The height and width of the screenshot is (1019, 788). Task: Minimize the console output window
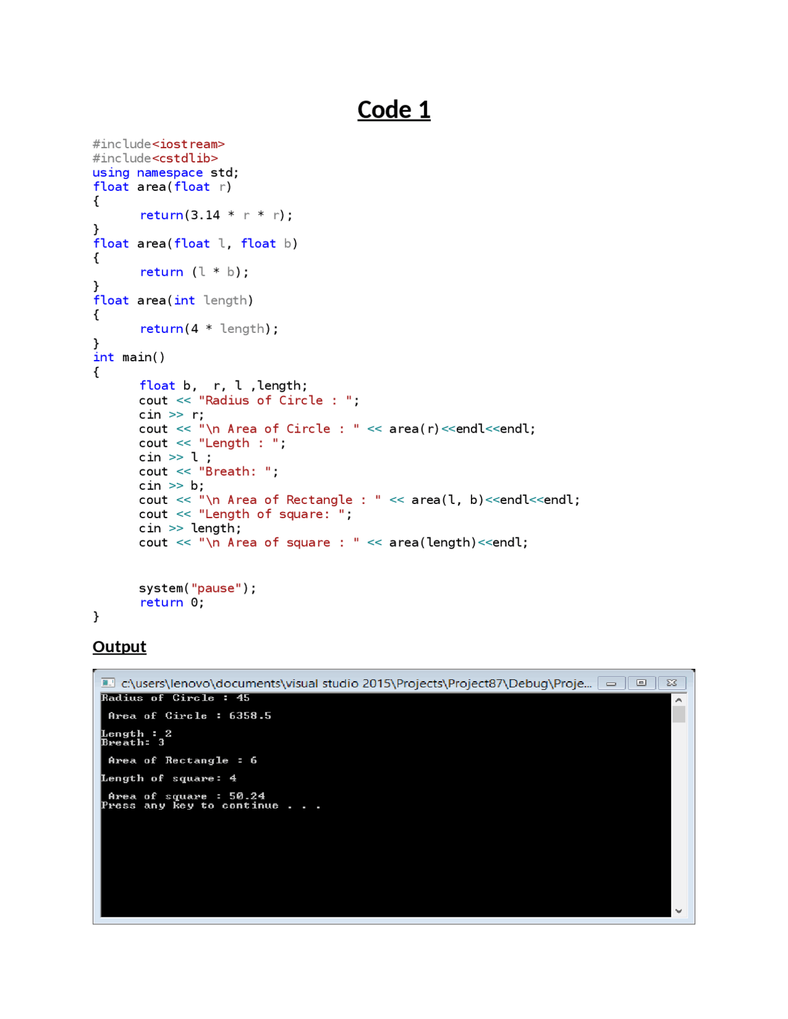coord(611,683)
